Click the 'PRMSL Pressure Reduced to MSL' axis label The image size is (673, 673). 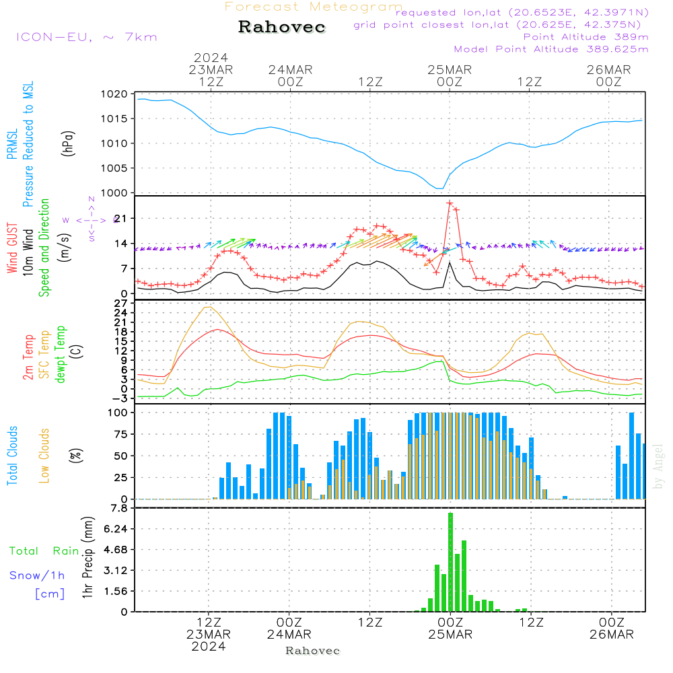[x=20, y=144]
